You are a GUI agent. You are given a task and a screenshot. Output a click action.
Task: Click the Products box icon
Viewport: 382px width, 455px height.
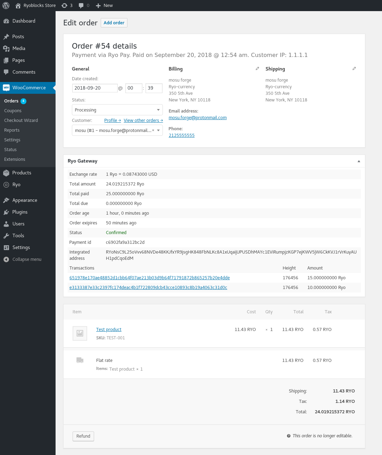pyautogui.click(x=6, y=173)
